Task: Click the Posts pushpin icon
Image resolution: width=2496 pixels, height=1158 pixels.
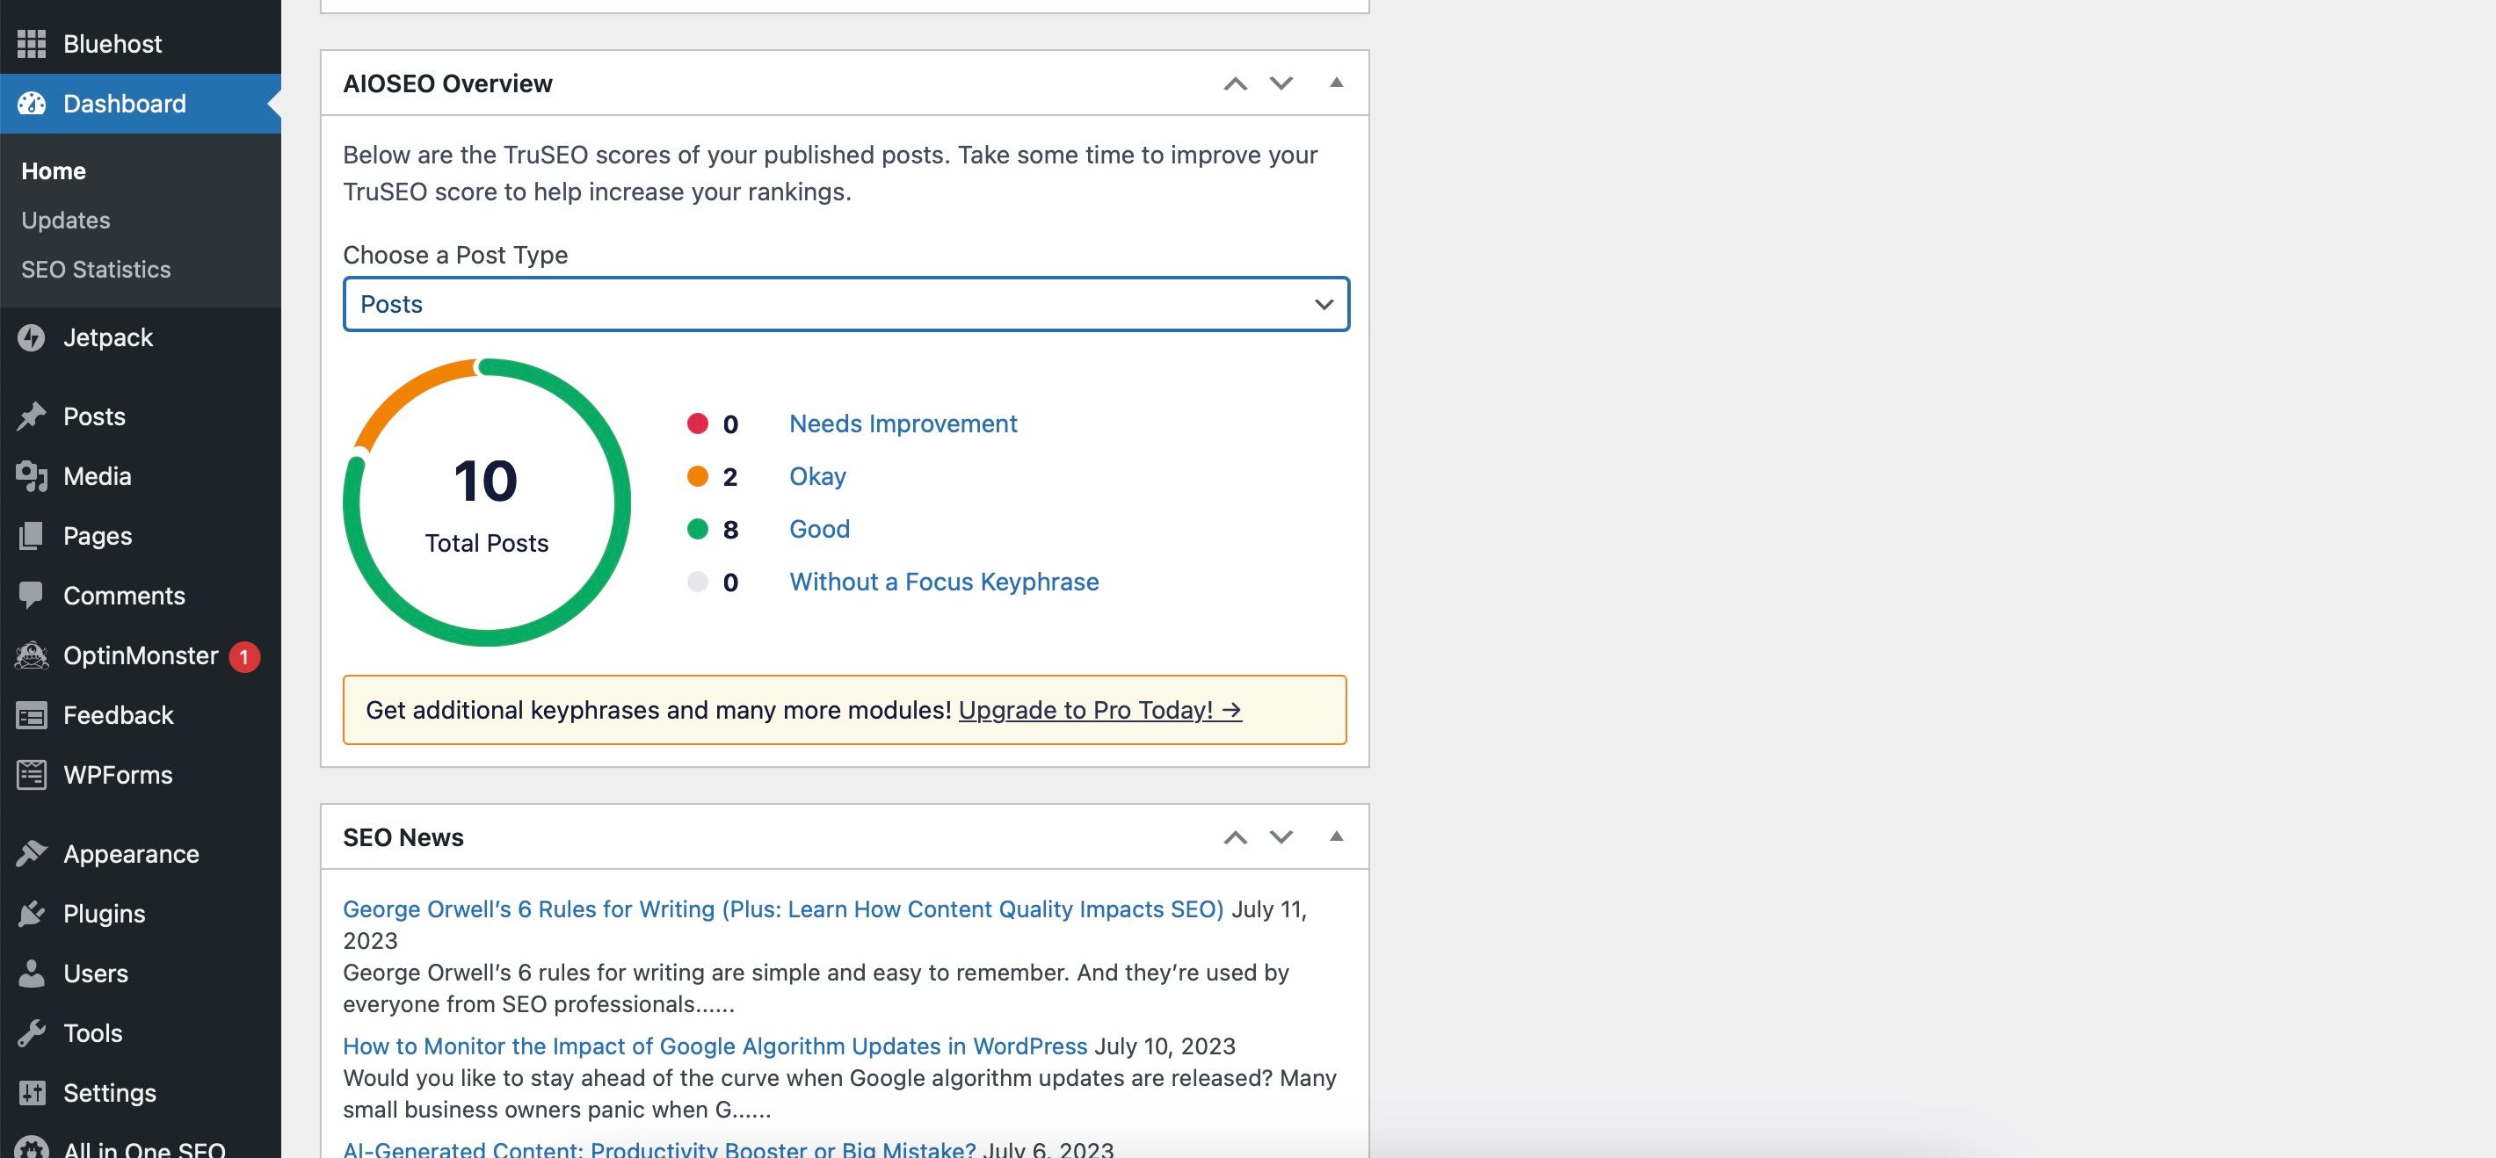Action: pos(31,416)
